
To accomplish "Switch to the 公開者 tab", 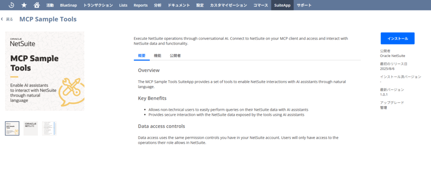I will pyautogui.click(x=175, y=56).
